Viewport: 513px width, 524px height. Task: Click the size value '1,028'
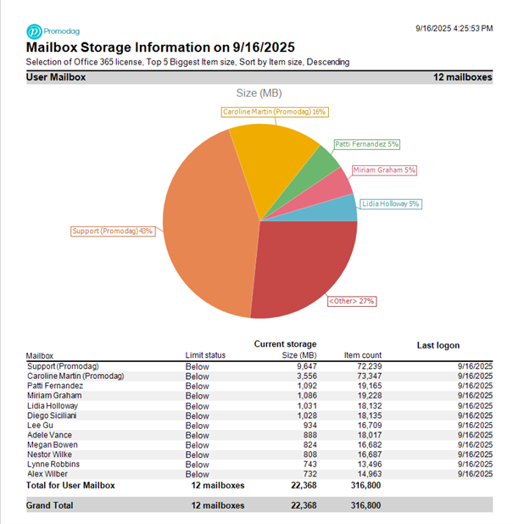307,415
